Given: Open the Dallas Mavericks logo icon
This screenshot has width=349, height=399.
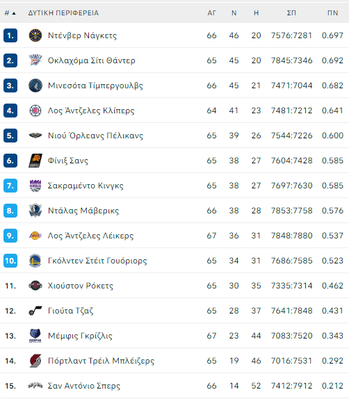Looking at the screenshot, I should click(35, 211).
